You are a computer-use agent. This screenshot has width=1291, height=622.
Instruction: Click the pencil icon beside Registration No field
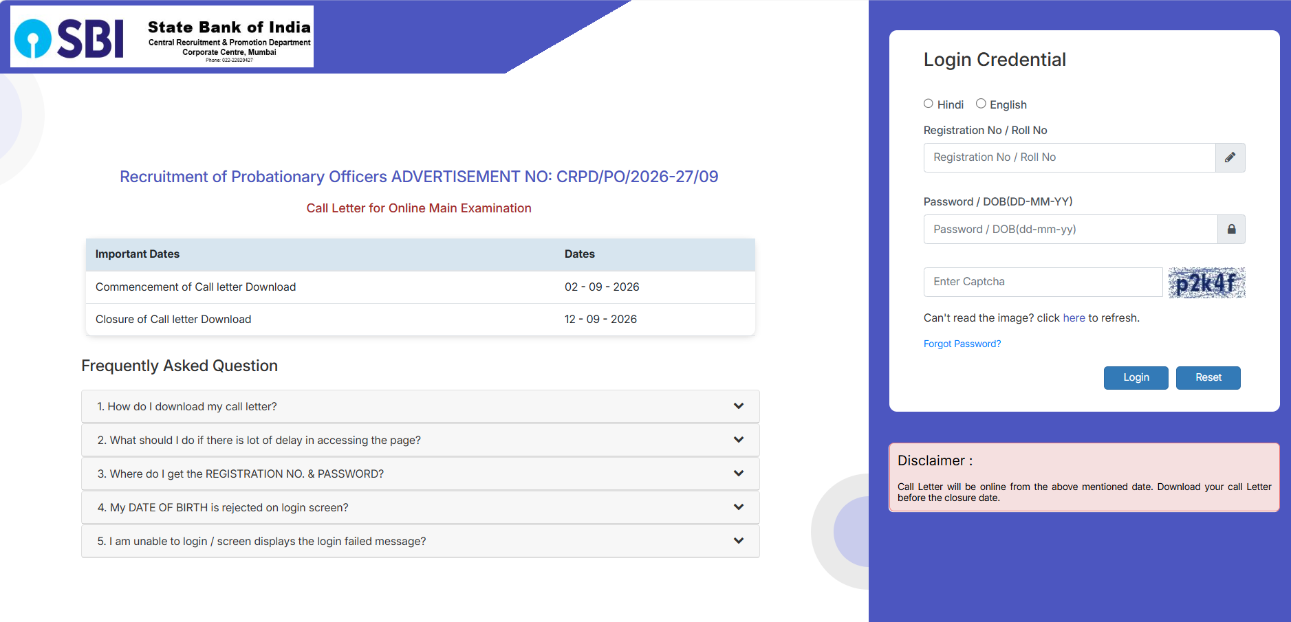tap(1230, 157)
